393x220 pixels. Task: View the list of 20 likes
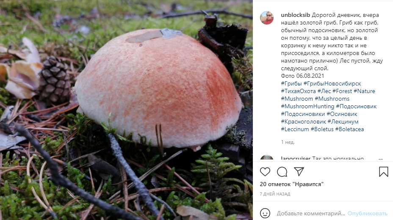[x=291, y=184]
